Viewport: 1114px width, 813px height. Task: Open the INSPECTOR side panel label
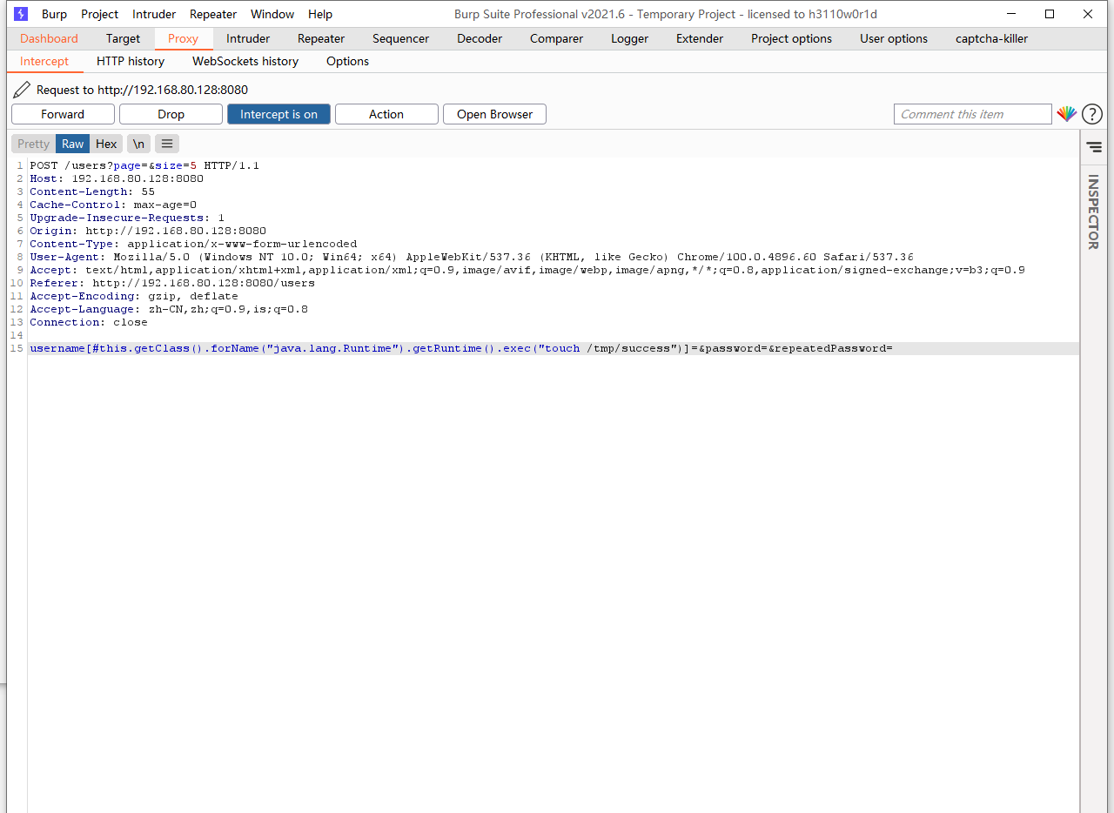pos(1093,212)
